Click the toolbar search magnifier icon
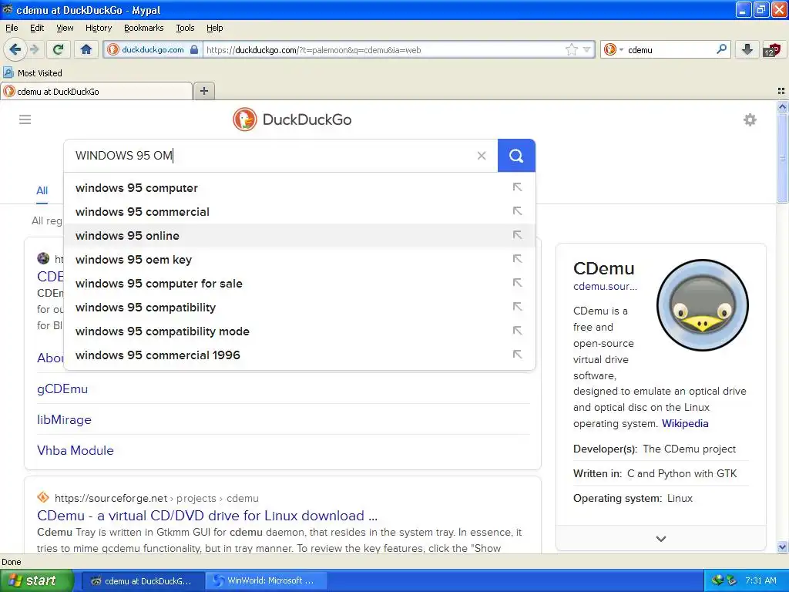The width and height of the screenshot is (789, 592). (721, 49)
